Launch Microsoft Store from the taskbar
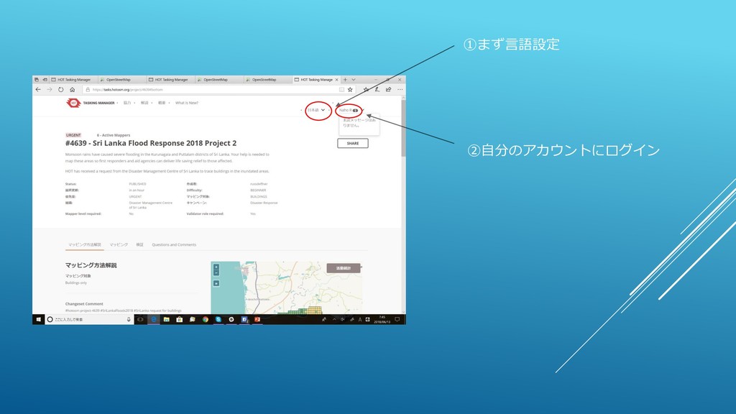The image size is (736, 414). coord(179,319)
